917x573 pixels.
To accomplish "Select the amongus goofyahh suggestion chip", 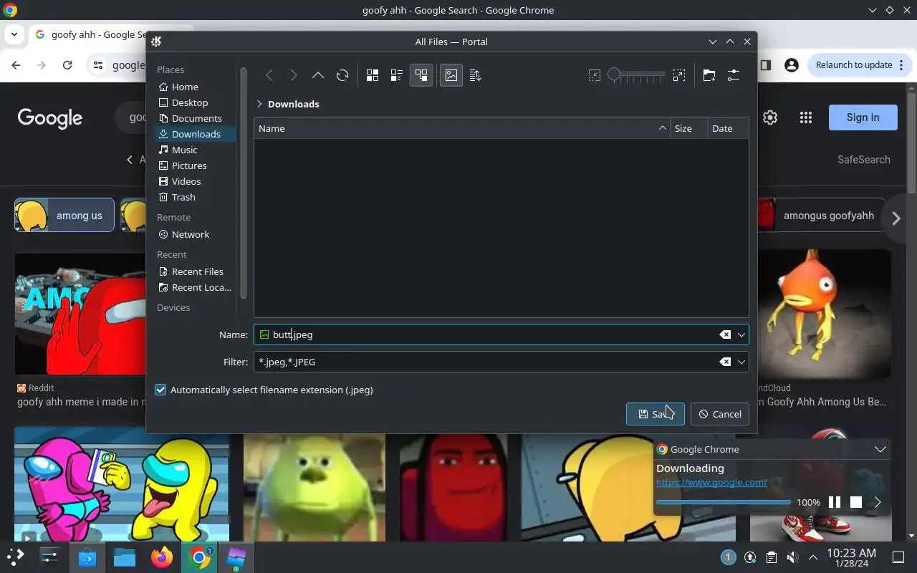I will (822, 216).
